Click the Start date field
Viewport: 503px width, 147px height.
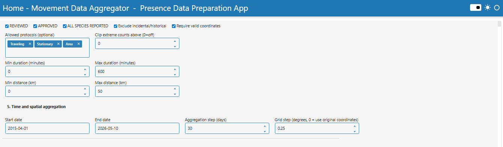click(x=47, y=128)
